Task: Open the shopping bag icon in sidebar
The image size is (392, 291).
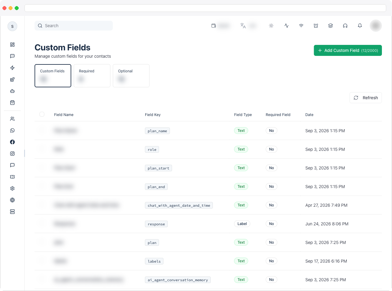Action: pyautogui.click(x=12, y=103)
